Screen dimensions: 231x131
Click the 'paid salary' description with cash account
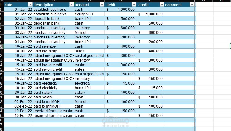point(53,97)
